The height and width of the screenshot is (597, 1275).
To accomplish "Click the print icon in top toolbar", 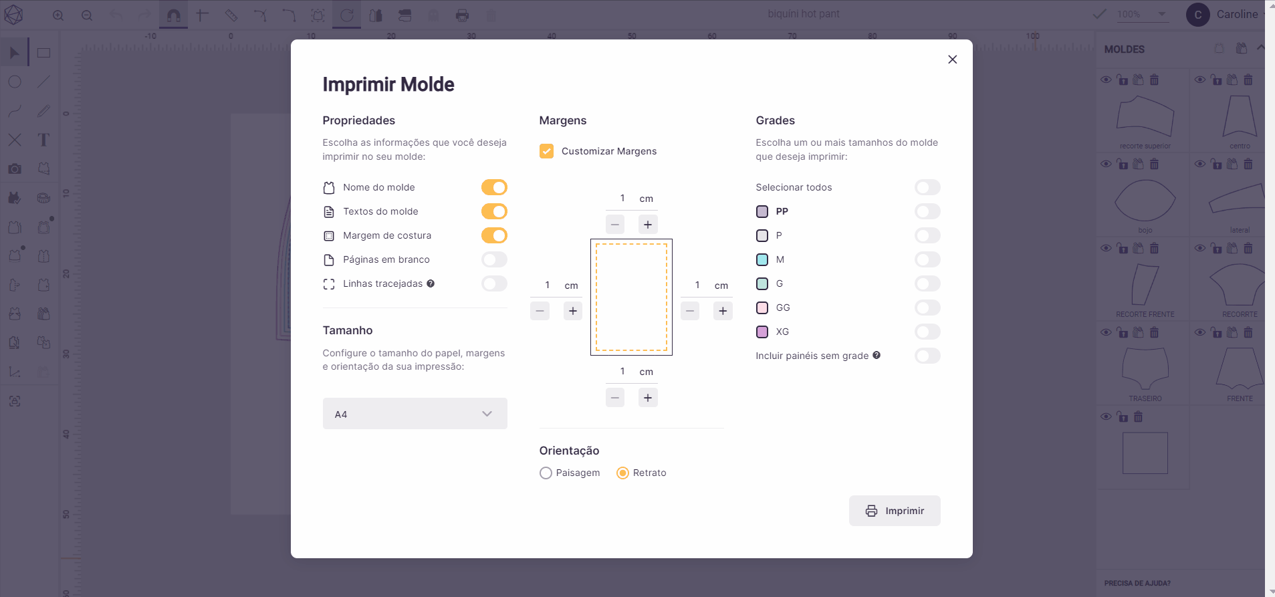I will coord(462,15).
